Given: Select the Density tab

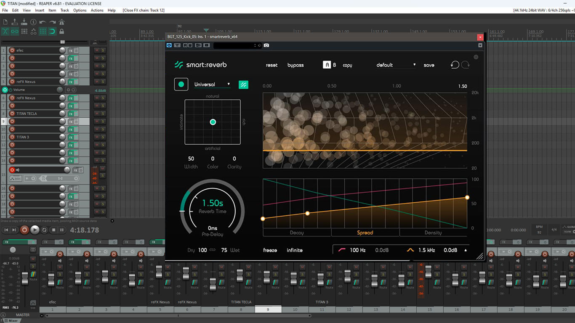Looking at the screenshot, I should click(x=433, y=233).
